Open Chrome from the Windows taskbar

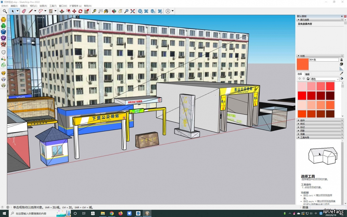(x=112, y=213)
